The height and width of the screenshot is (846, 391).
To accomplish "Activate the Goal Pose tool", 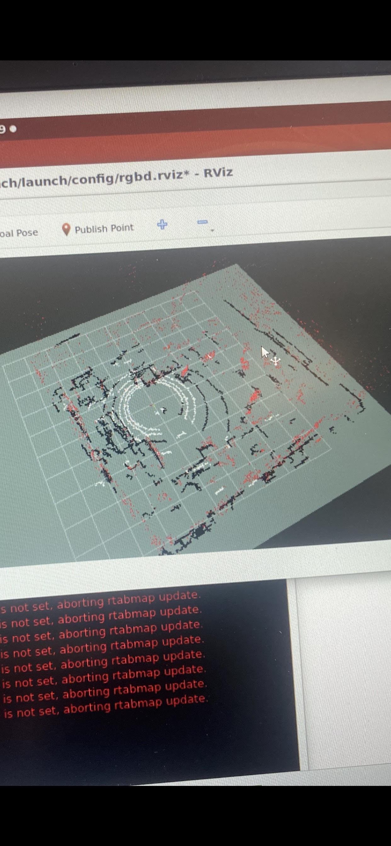I will pos(19,233).
